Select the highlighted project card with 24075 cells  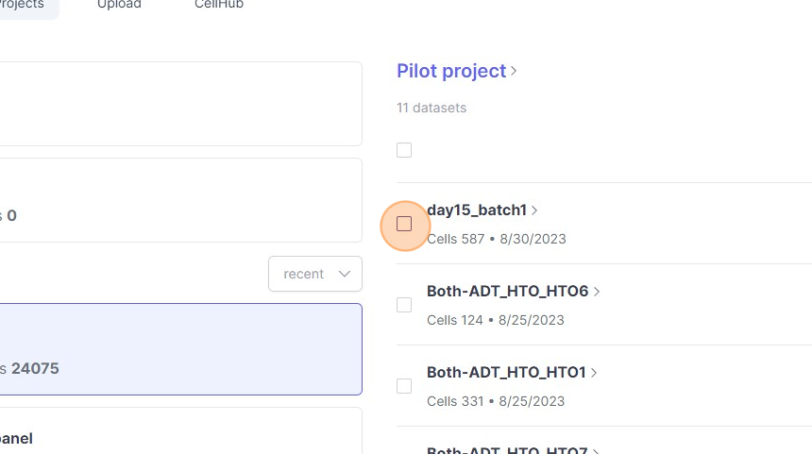click(179, 349)
